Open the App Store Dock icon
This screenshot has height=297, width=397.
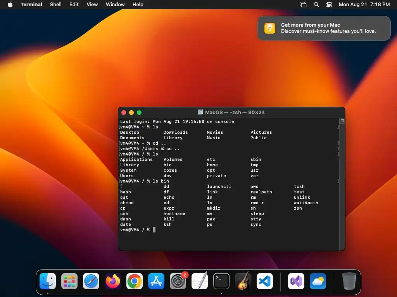pyautogui.click(x=156, y=281)
